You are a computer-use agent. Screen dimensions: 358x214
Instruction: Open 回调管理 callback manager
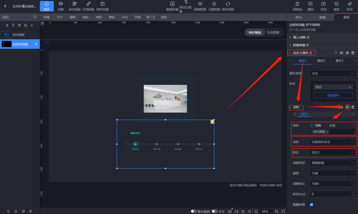coord(200,6)
